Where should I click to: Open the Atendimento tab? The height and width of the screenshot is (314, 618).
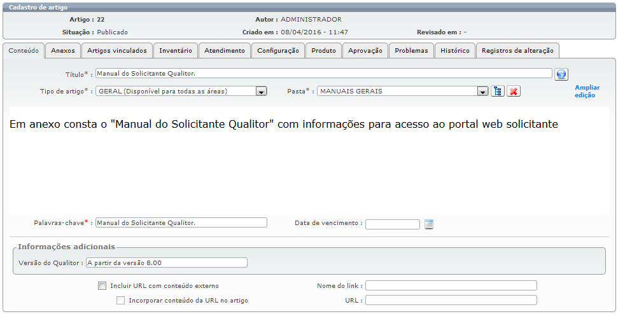[225, 50]
